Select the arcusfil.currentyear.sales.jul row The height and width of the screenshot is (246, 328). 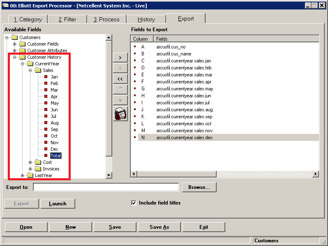[x=225, y=103]
